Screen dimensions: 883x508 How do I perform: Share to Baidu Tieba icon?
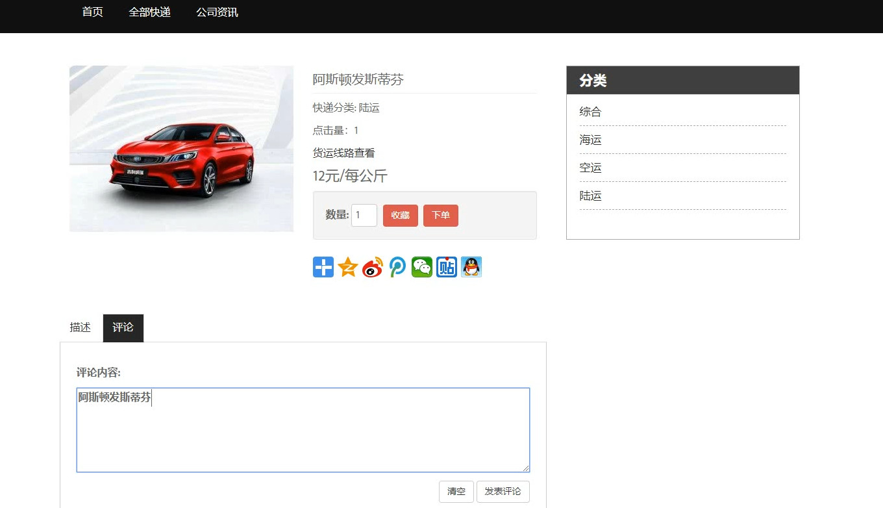click(447, 267)
